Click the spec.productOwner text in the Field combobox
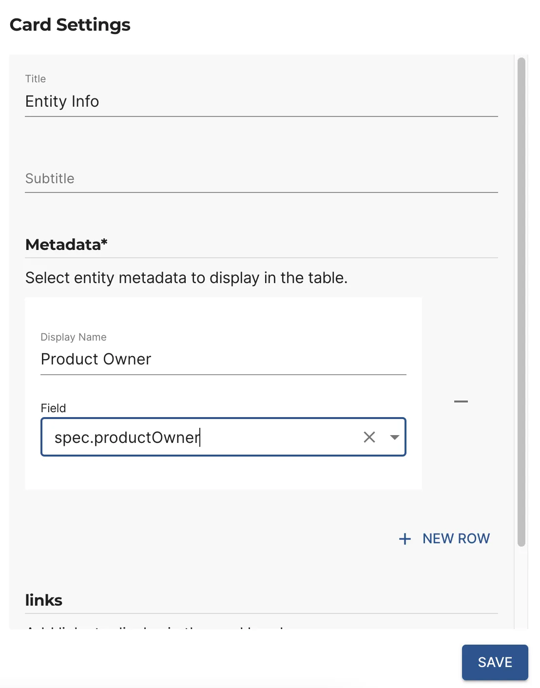Screen dimensions: 540x688 (127, 438)
